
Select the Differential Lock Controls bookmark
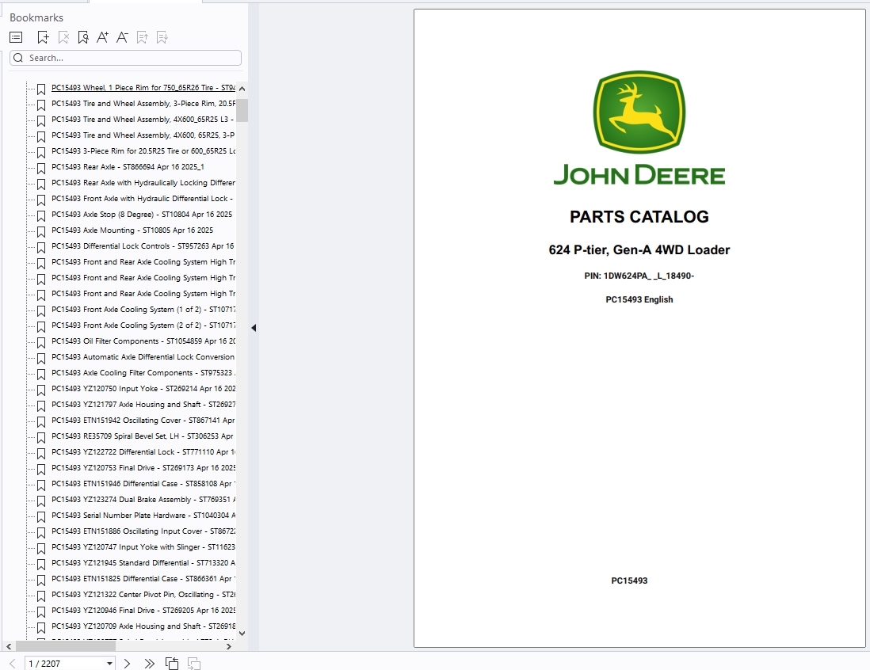tap(143, 246)
